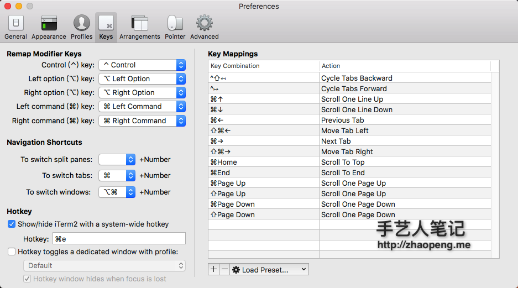Enable hotkey toggles a dedicated window checkbox
This screenshot has height=288, width=518.
click(12, 252)
